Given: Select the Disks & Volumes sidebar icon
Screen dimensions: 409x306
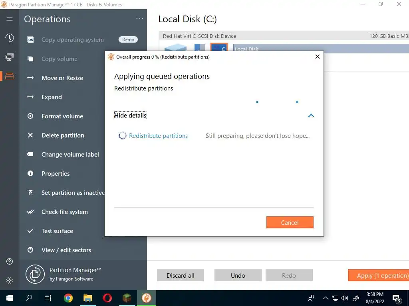Looking at the screenshot, I should point(10,76).
